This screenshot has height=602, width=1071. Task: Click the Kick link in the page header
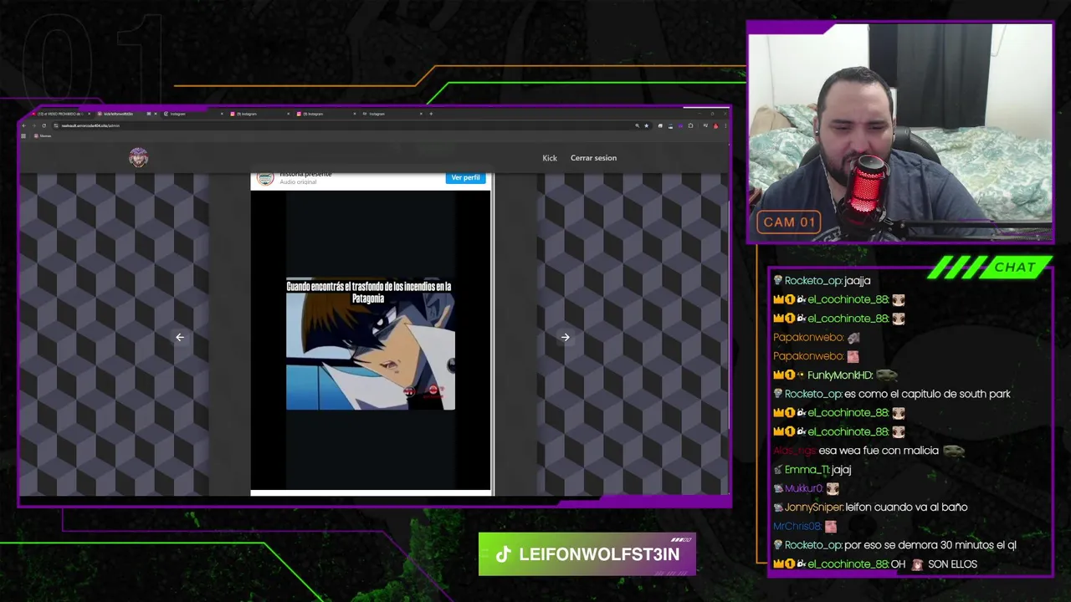pyautogui.click(x=550, y=158)
